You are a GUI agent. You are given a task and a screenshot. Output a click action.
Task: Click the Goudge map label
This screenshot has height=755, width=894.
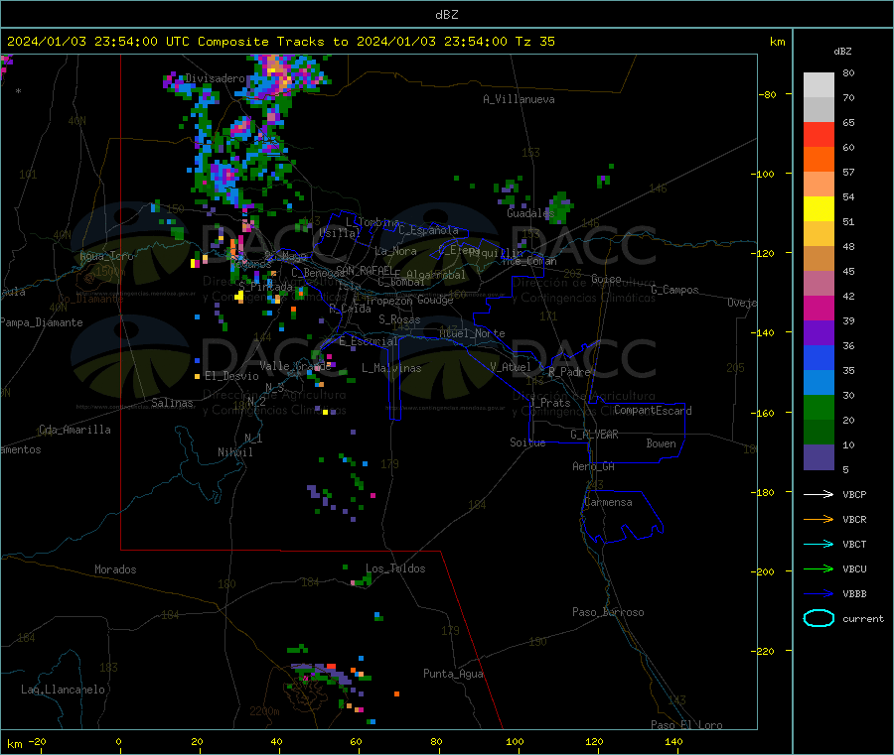[x=435, y=300]
